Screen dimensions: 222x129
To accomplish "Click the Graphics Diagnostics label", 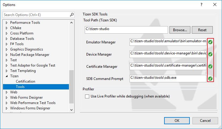I will [x=27, y=49].
